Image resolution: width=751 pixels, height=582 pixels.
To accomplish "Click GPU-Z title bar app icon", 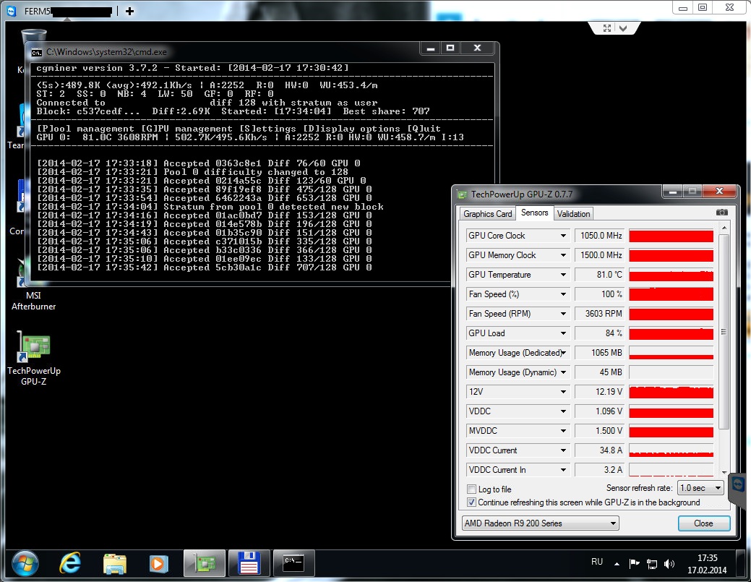I will coord(462,194).
